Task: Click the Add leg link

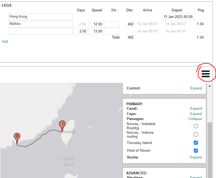Action: (x=5, y=41)
